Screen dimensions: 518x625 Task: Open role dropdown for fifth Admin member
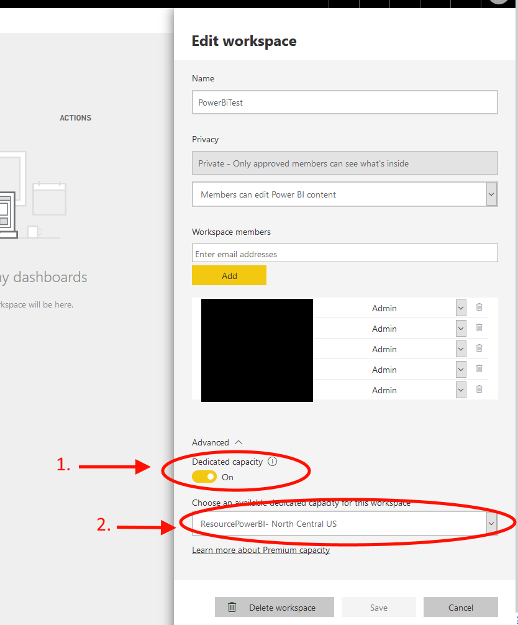461,390
